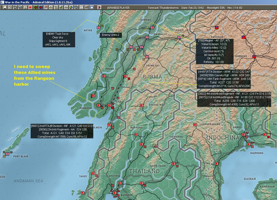277x200 pixels.
Task: Click the 'JAPANESE PLAYER' label
Action: 118,8
